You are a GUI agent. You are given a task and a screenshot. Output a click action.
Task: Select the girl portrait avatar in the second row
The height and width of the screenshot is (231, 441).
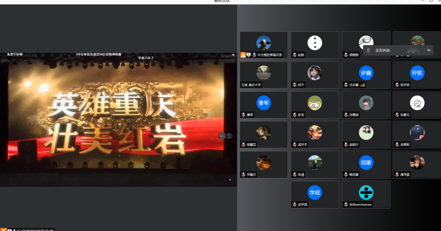pos(315,73)
